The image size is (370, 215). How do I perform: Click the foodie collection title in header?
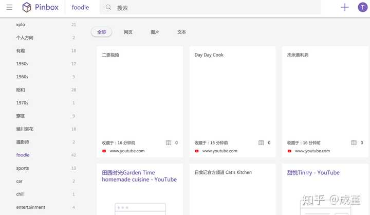[x=81, y=8]
